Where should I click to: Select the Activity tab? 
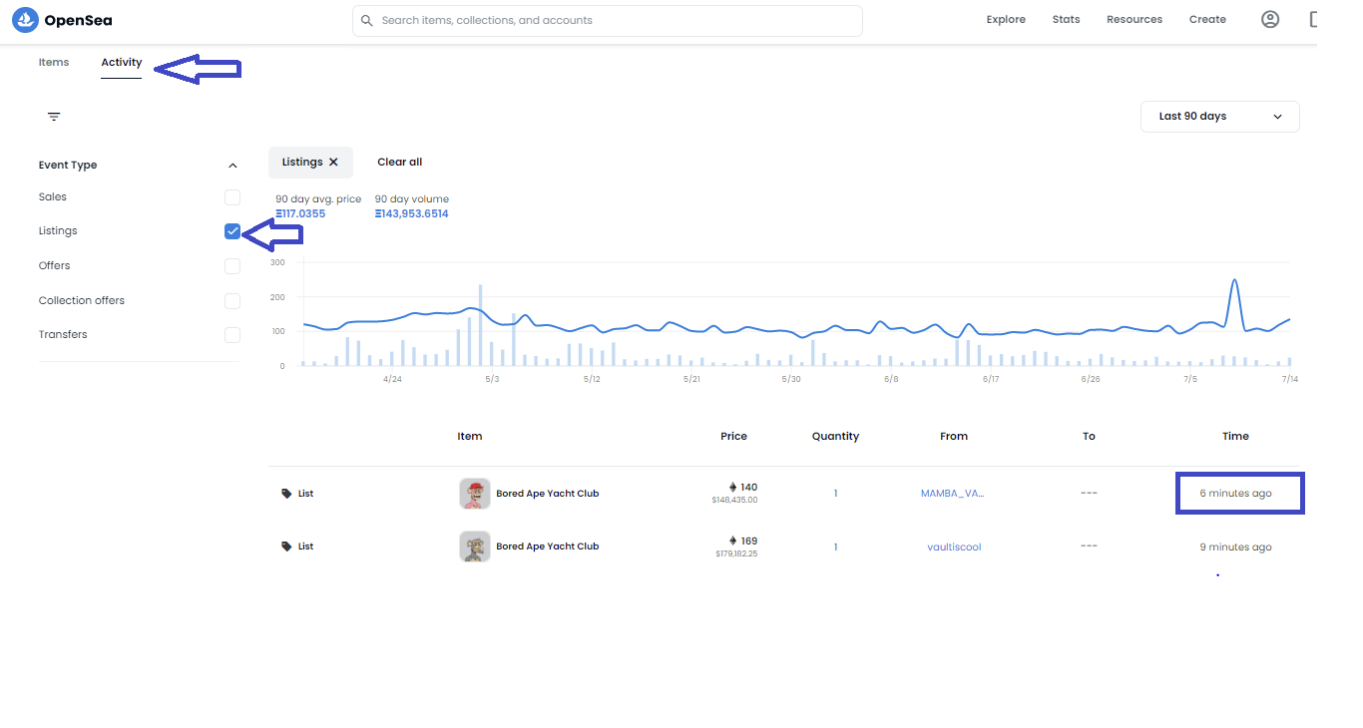tap(122, 62)
